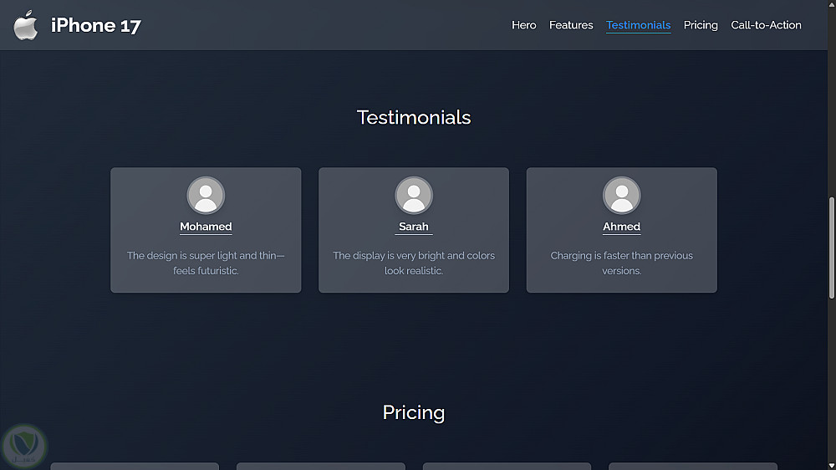Image resolution: width=836 pixels, height=470 pixels.
Task: Click the name Mohamed in testimonial card
Action: pos(206,227)
